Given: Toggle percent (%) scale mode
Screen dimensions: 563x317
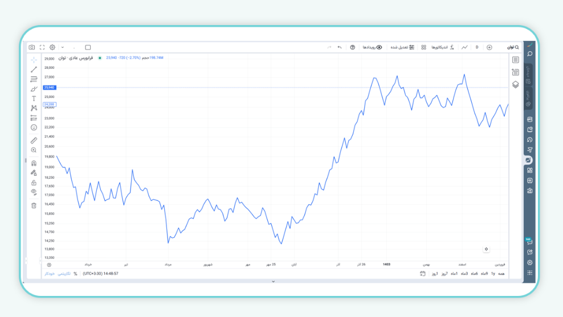Looking at the screenshot, I should click(75, 274).
